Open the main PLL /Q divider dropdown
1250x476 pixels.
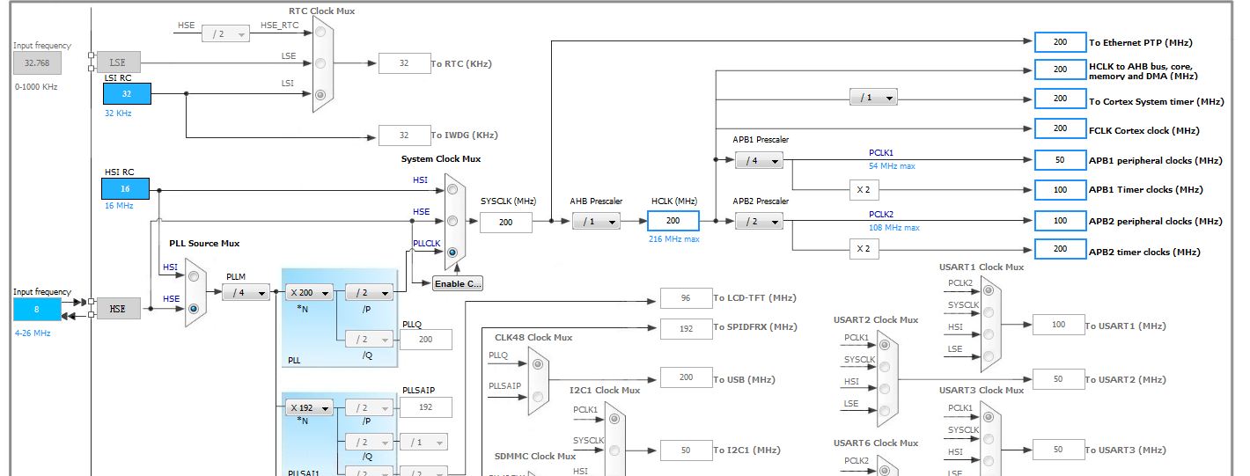(370, 339)
